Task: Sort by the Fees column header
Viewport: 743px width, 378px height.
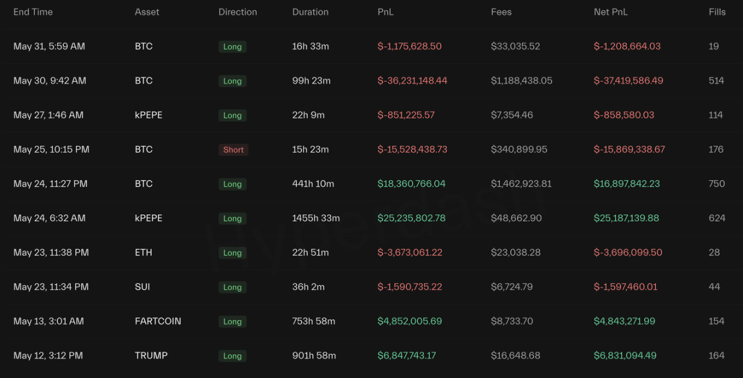Action: click(x=501, y=12)
